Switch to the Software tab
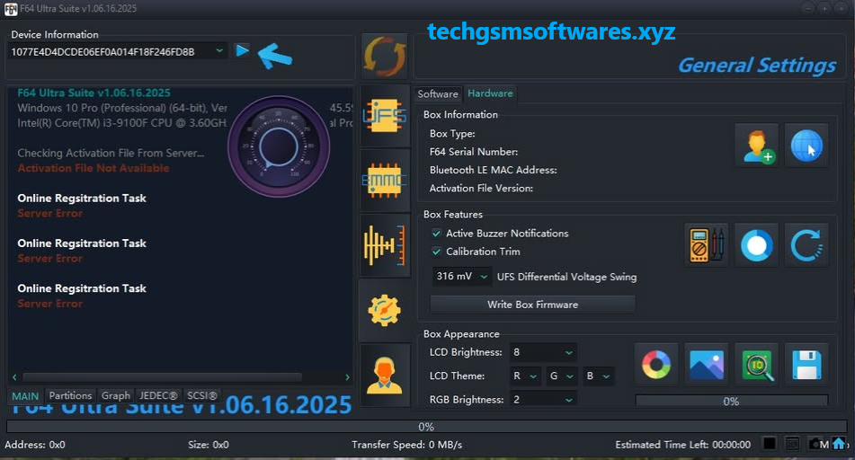This screenshot has height=460, width=855. (x=437, y=93)
